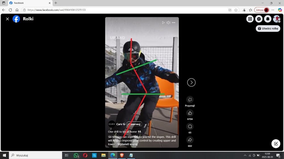The height and width of the screenshot is (159, 284).
Task: Click the Utwórz rolkę button
Action: [x=268, y=29]
